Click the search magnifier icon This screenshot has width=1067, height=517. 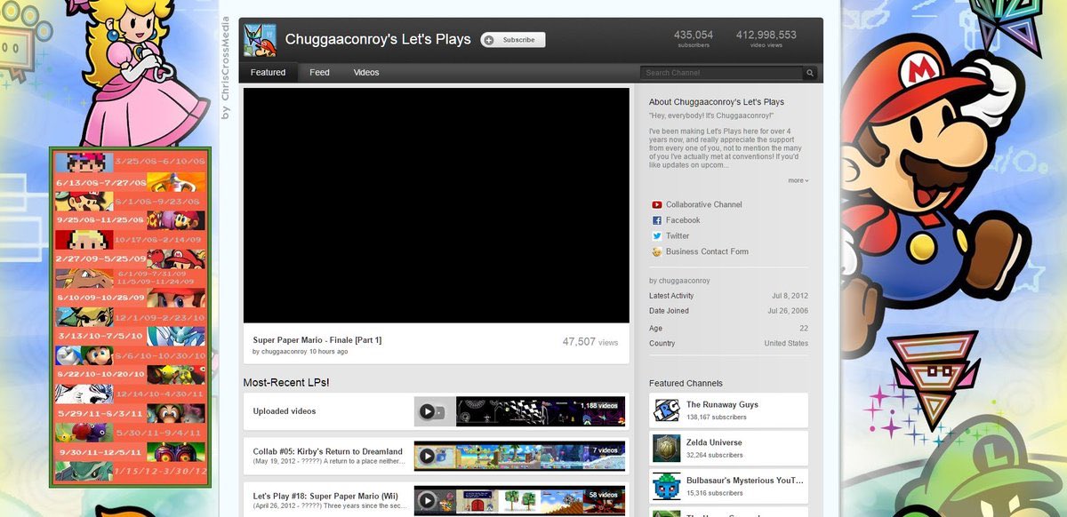click(x=810, y=73)
